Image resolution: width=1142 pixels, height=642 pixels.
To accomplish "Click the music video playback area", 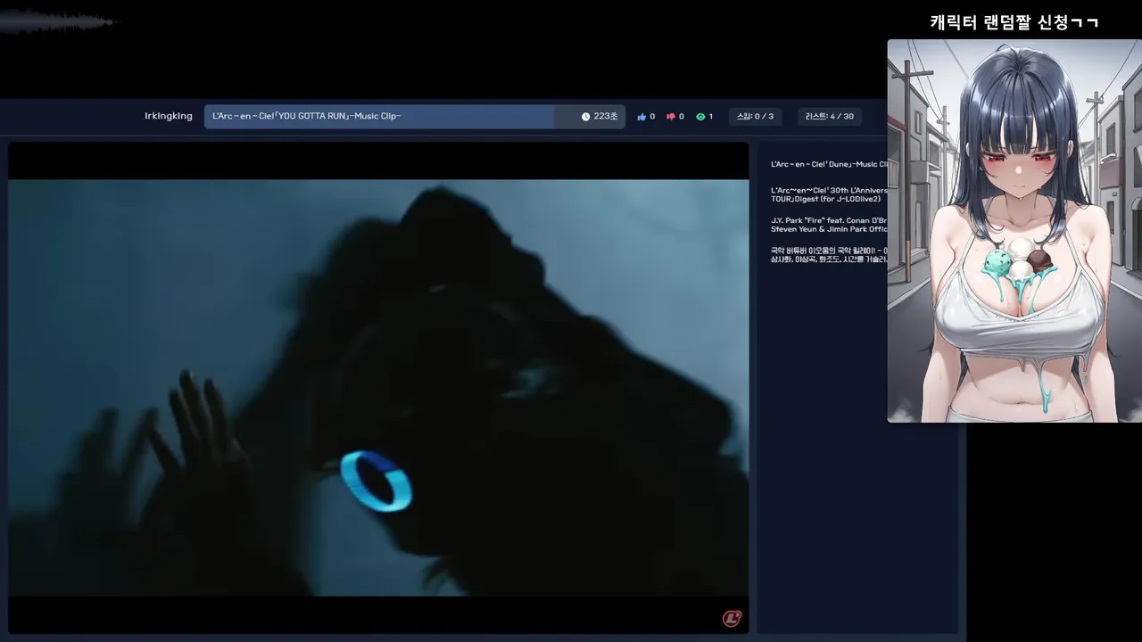I will 378,388.
